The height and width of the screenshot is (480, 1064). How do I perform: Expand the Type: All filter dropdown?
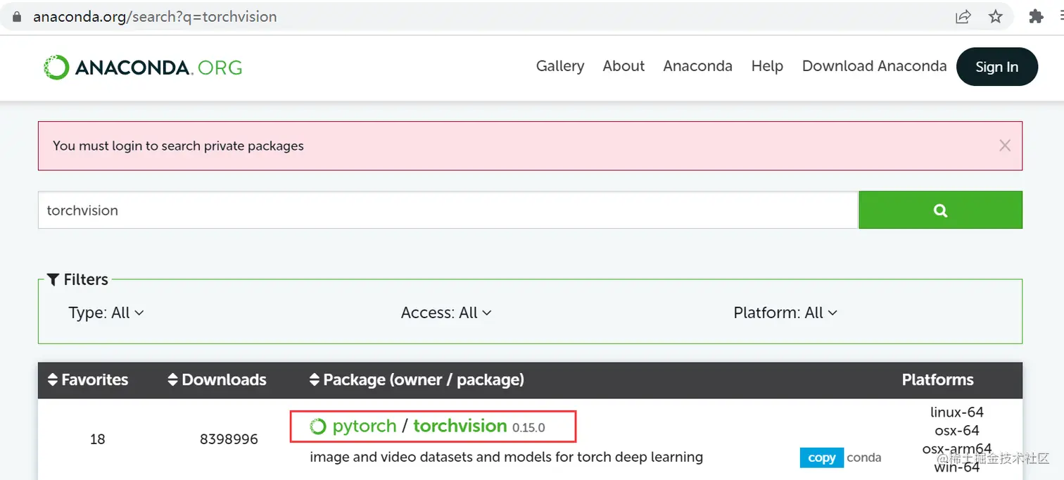[106, 312]
